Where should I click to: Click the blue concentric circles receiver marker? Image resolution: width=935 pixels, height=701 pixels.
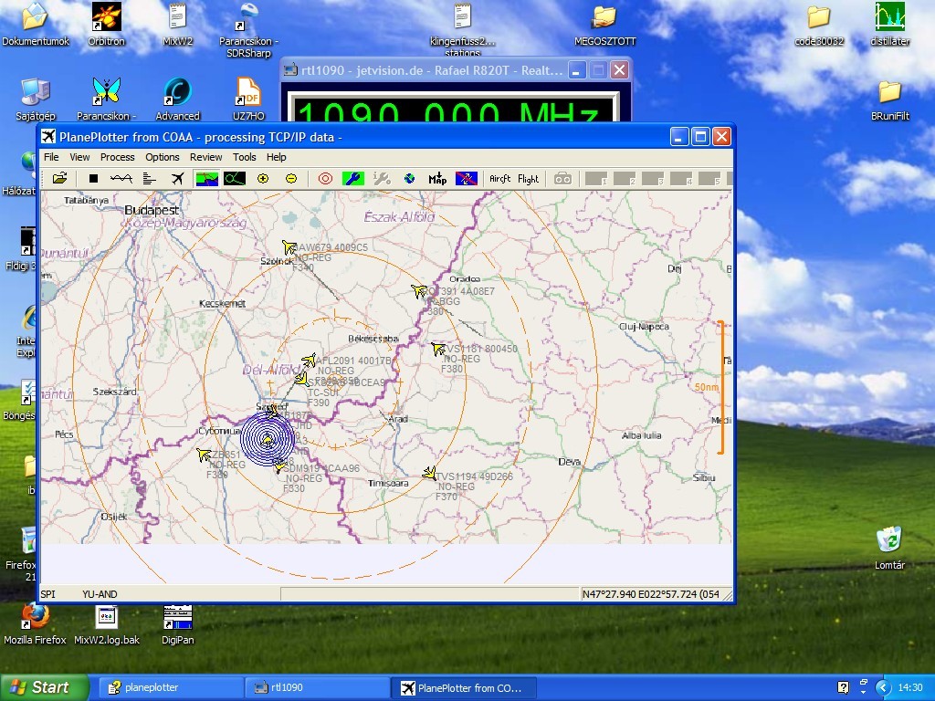tap(268, 439)
